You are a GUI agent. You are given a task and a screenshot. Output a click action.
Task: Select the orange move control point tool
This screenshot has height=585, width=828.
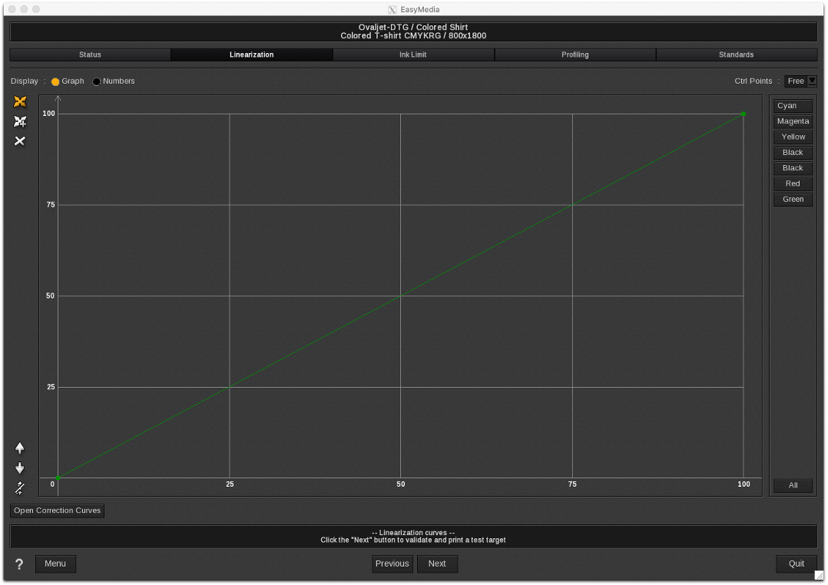click(x=20, y=102)
